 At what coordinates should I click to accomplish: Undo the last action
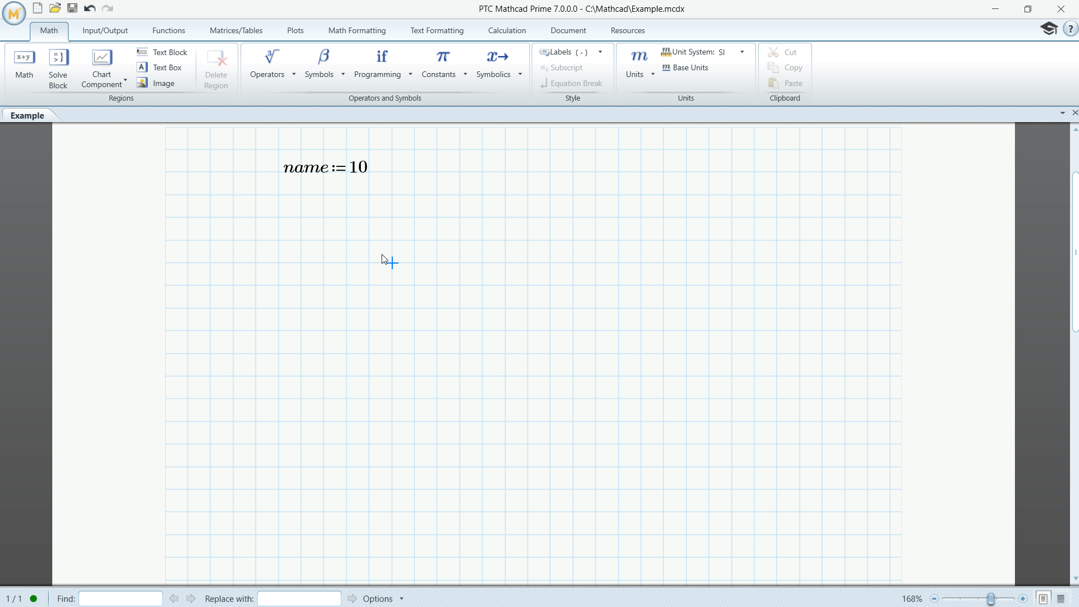pyautogui.click(x=90, y=8)
